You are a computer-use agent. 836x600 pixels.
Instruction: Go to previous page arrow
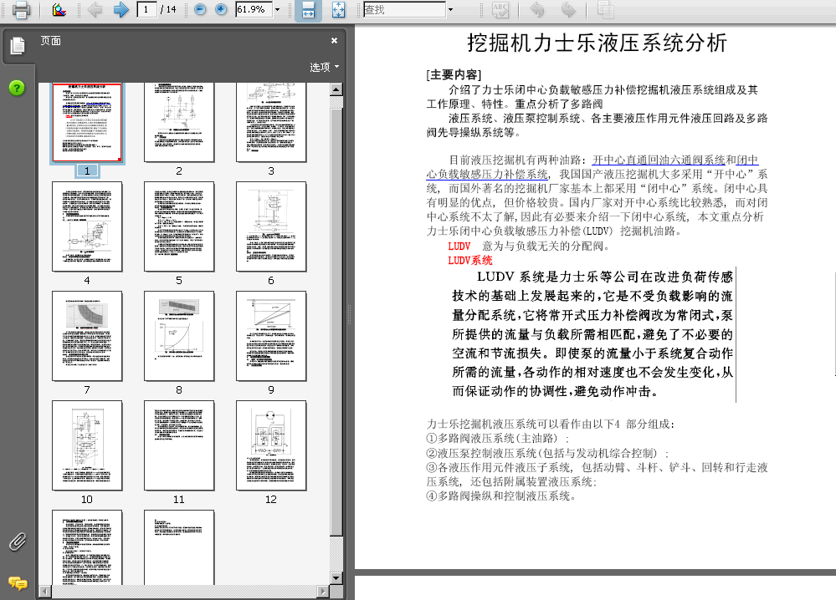coord(95,9)
